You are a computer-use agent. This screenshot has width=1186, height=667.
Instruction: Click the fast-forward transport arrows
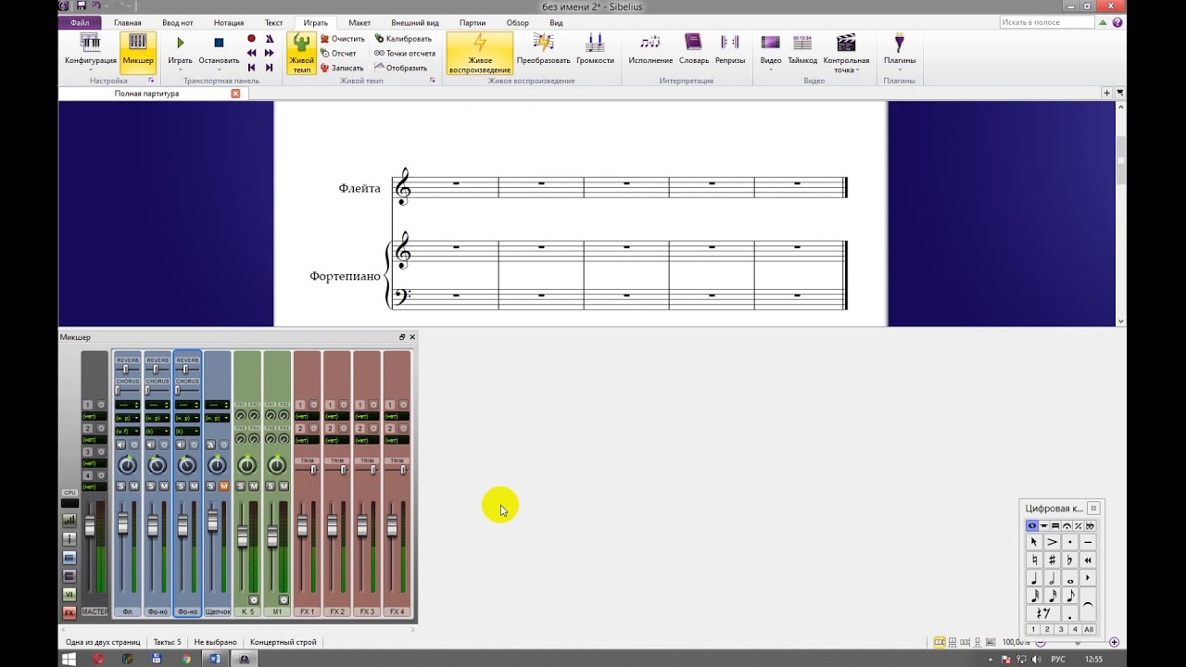270,53
